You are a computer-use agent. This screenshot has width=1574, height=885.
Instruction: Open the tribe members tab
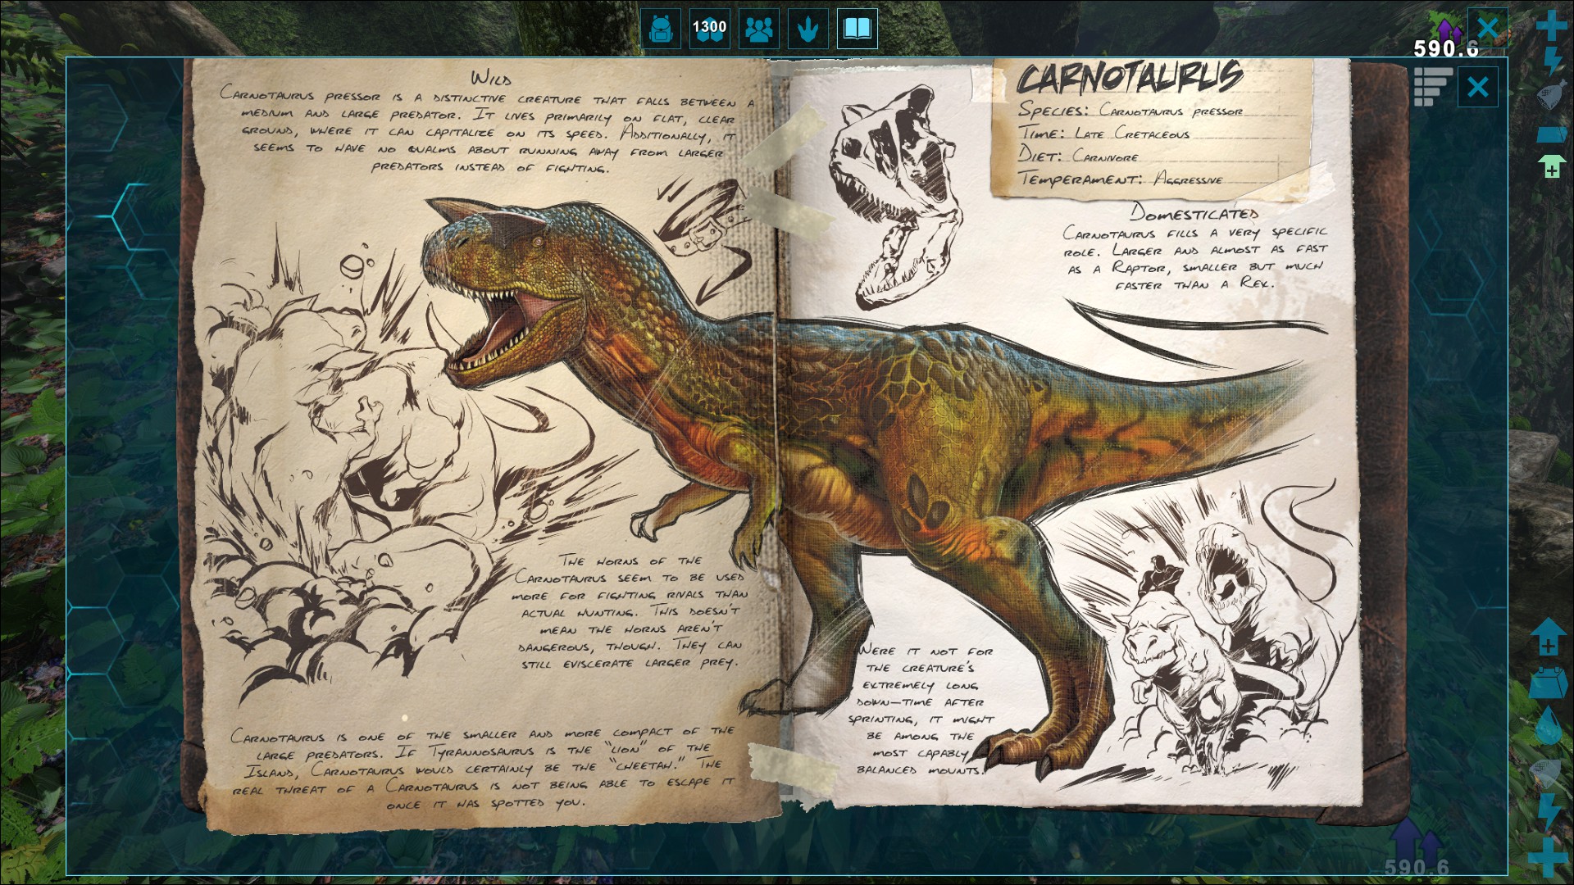[759, 29]
